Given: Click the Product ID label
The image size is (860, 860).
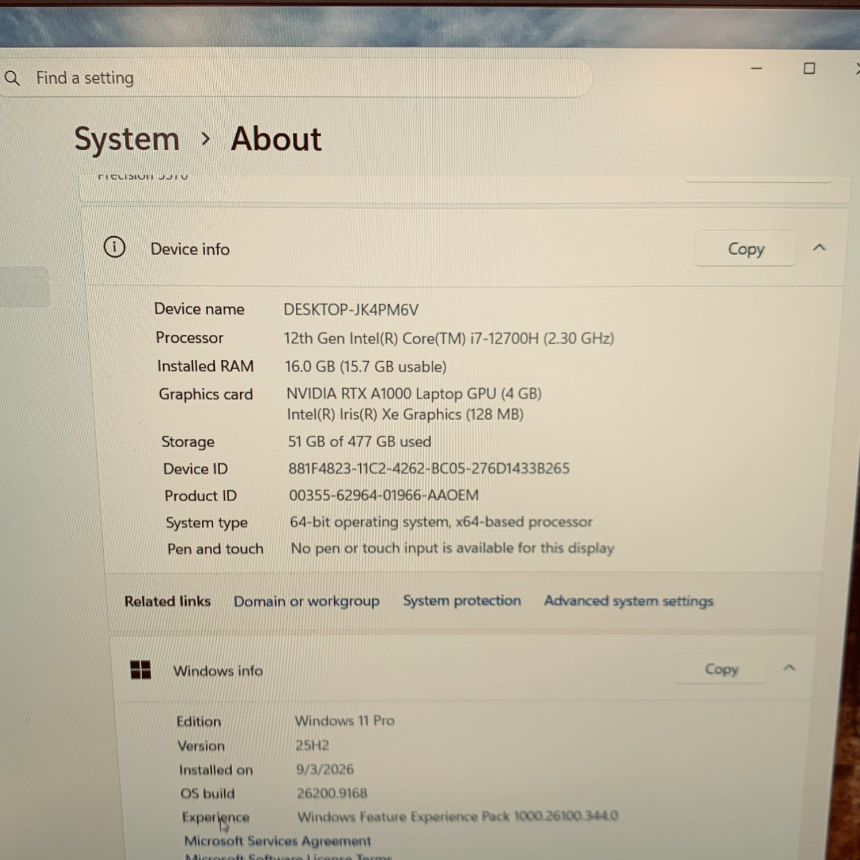Looking at the screenshot, I should 201,495.
